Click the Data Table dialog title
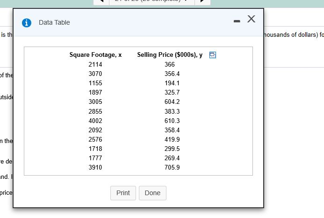The image size is (324, 218). click(x=54, y=22)
